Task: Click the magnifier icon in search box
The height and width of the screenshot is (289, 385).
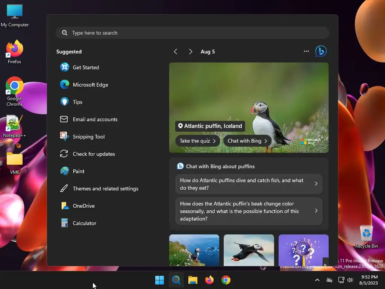Action: pos(65,33)
